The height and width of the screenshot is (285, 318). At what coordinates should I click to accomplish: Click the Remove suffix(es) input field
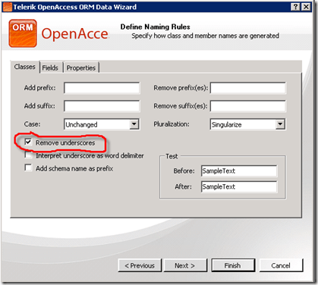(x=248, y=106)
